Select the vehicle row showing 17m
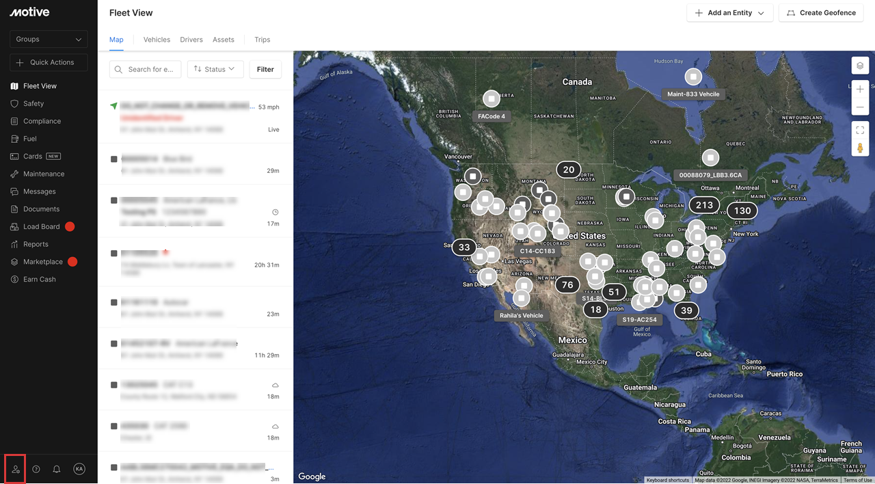 click(196, 211)
